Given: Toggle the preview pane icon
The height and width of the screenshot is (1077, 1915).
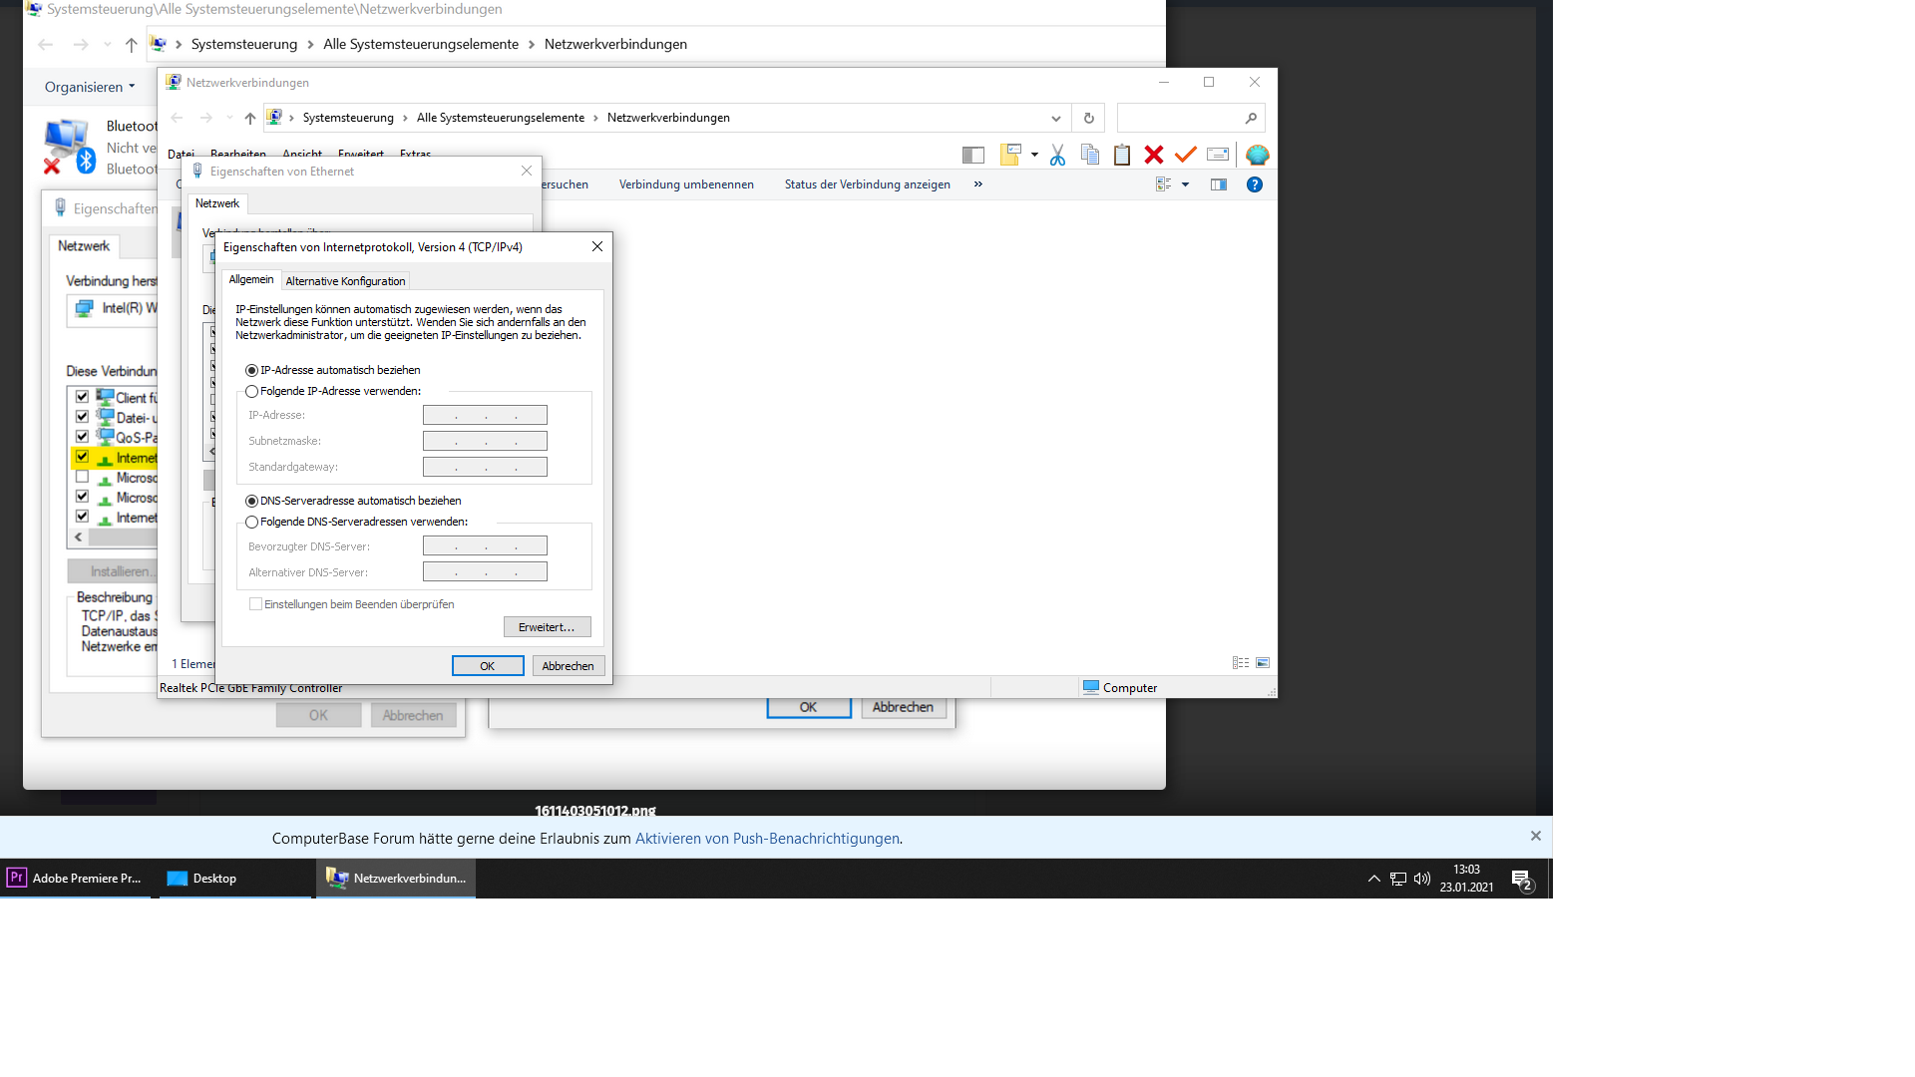Looking at the screenshot, I should point(1218,184).
